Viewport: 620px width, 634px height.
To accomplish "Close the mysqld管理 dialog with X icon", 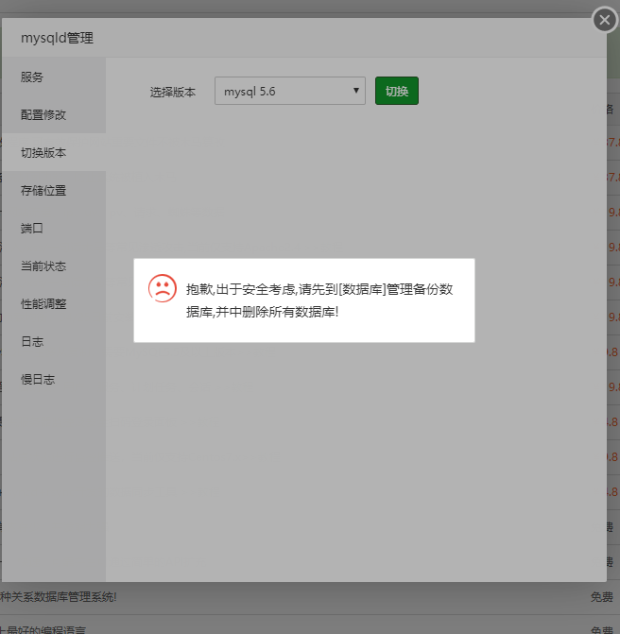I will [x=605, y=20].
